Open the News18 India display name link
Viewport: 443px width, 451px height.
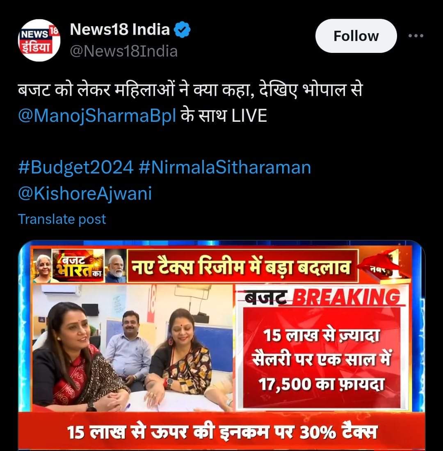(x=120, y=30)
